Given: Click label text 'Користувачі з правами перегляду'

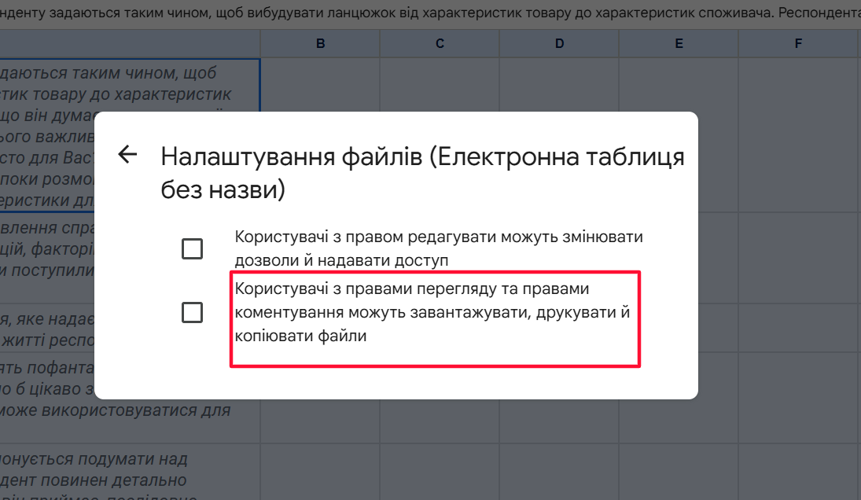Looking at the screenshot, I should pyautogui.click(x=365, y=289).
